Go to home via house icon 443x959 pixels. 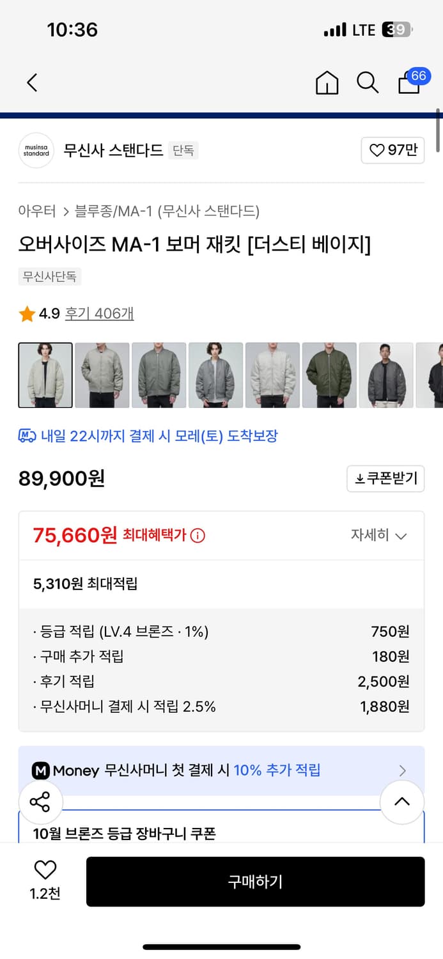(x=327, y=82)
